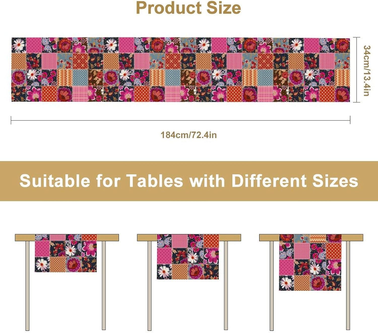378x333 pixels.
Task: Select the runner draped over the left table
Action: tap(66, 253)
